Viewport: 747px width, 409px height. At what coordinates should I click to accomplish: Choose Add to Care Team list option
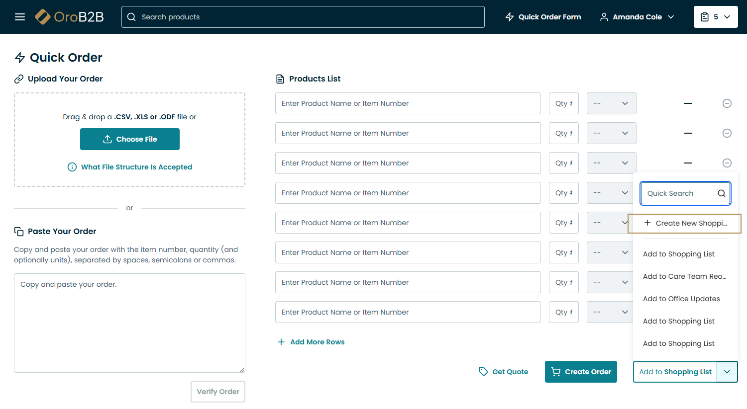684,276
